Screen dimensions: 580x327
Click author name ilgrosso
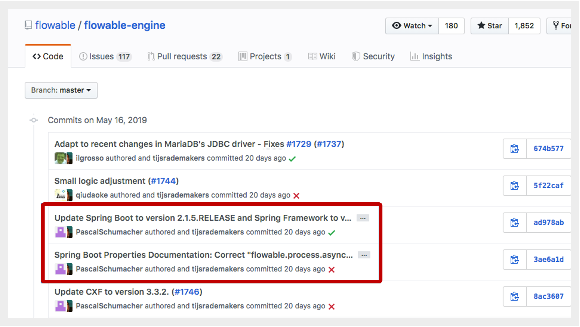89,158
